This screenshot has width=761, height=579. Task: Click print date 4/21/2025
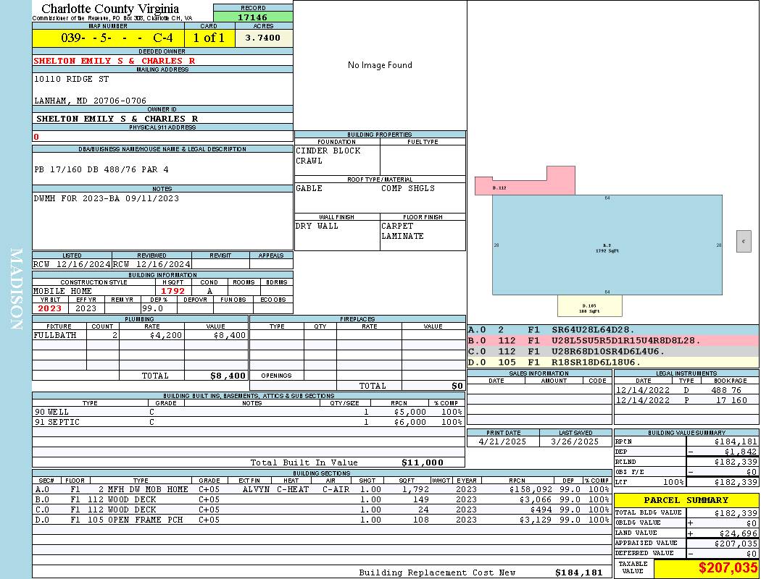pos(502,441)
